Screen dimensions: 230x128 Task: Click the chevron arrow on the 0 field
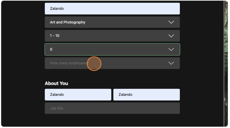click(x=171, y=49)
